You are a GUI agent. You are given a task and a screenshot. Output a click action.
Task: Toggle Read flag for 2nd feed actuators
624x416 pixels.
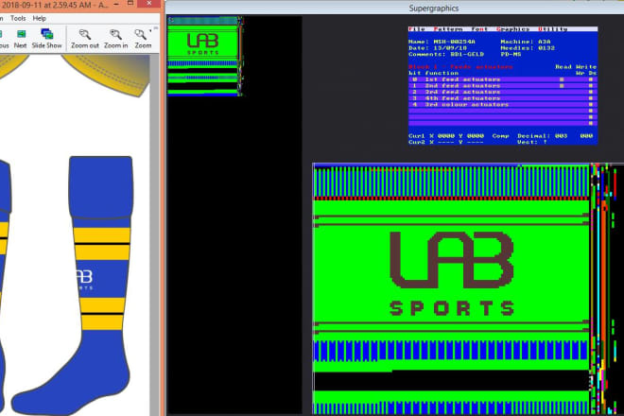click(x=562, y=86)
